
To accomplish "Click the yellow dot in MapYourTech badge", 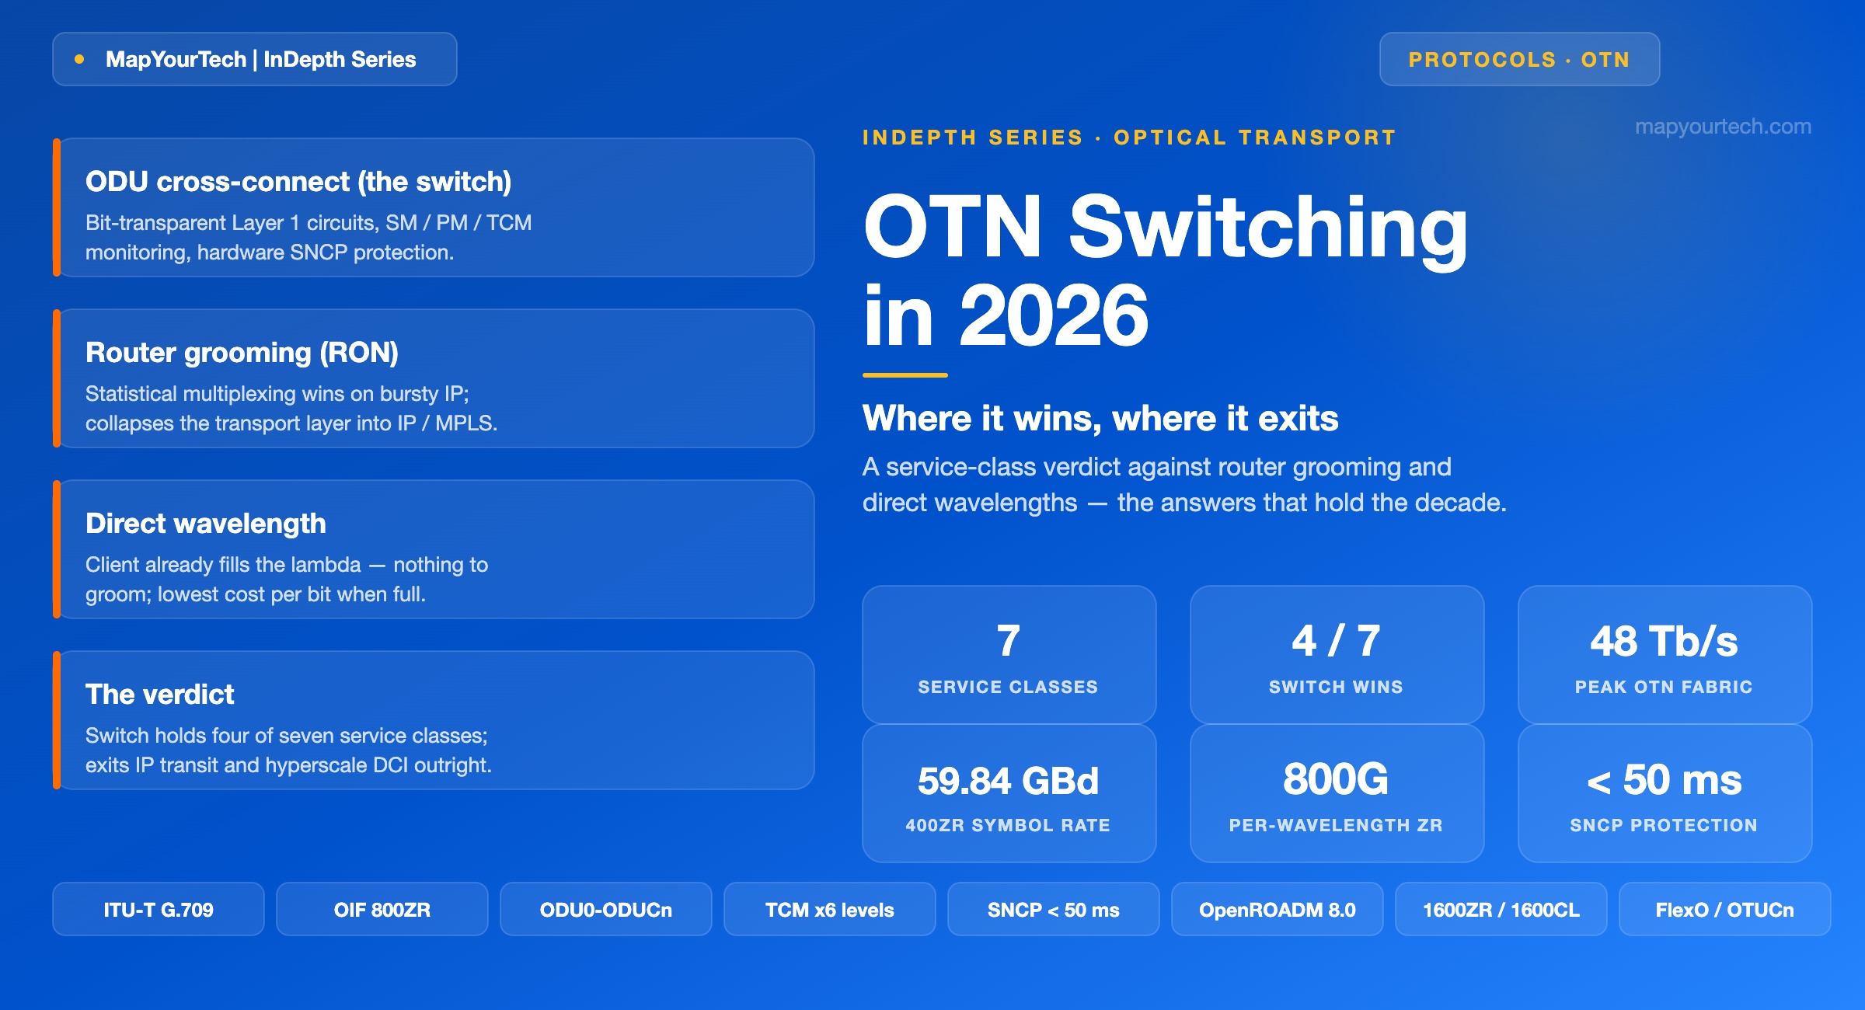I will (x=79, y=59).
